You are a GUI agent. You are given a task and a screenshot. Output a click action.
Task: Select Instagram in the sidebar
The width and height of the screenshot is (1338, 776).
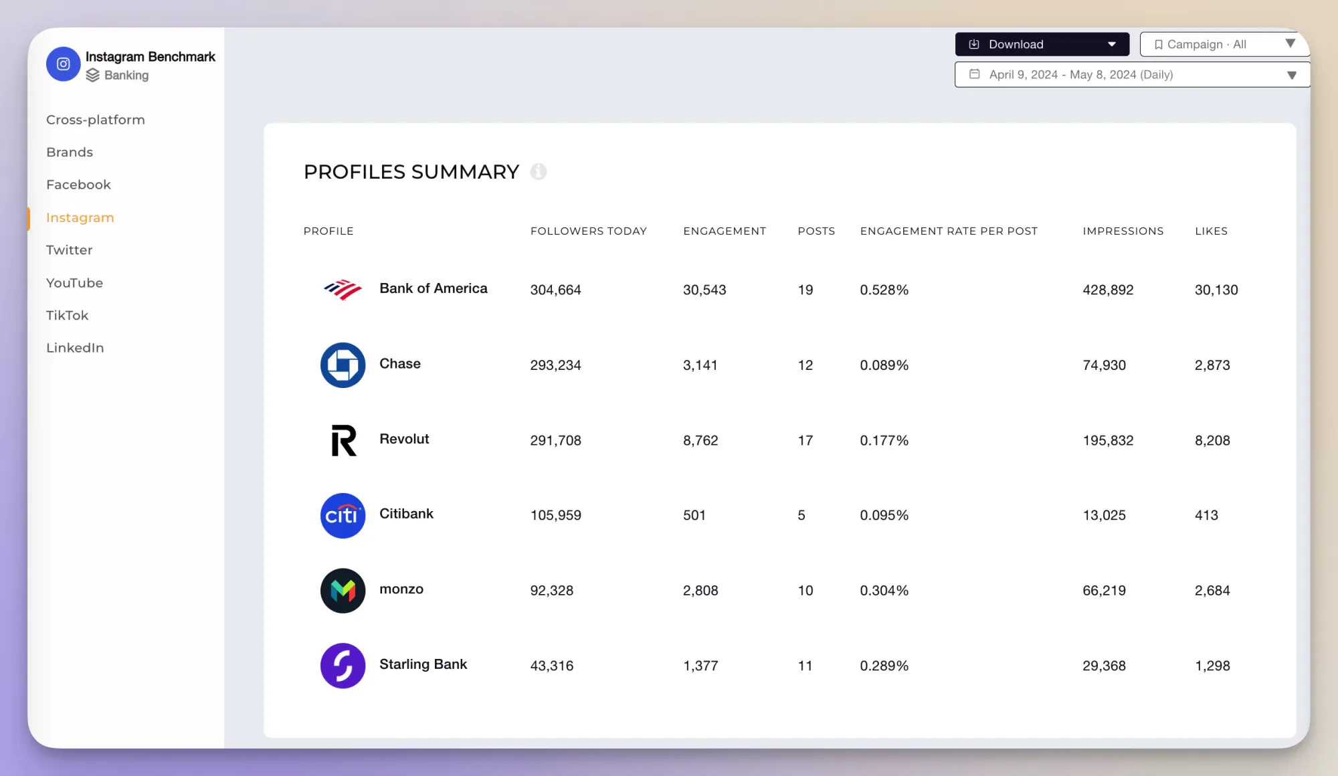coord(80,217)
